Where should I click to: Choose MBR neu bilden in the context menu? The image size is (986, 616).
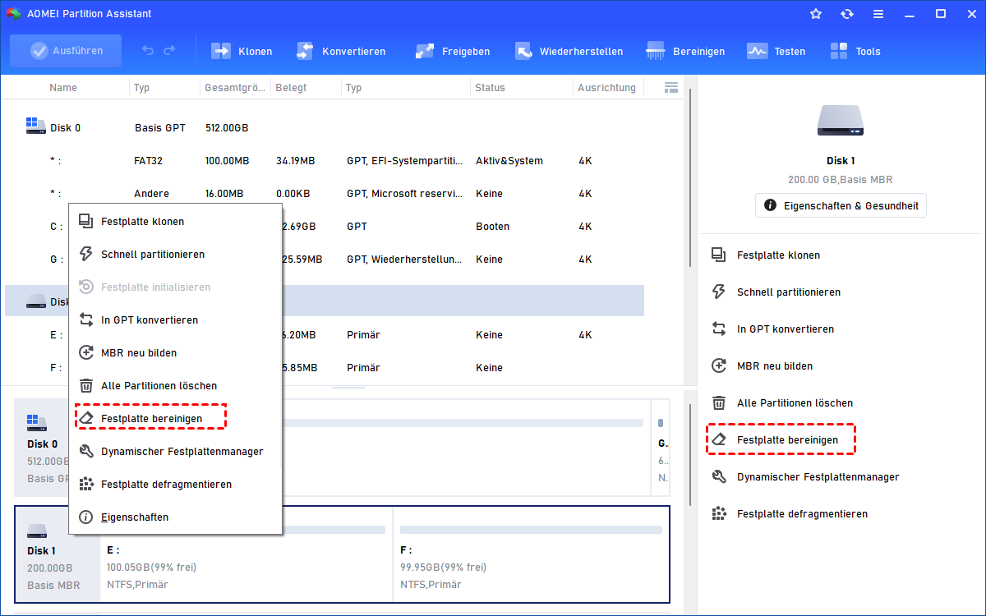pyautogui.click(x=176, y=353)
